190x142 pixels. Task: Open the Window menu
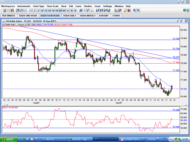pyautogui.click(x=119, y=6)
